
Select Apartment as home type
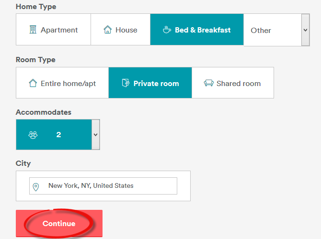tap(54, 30)
